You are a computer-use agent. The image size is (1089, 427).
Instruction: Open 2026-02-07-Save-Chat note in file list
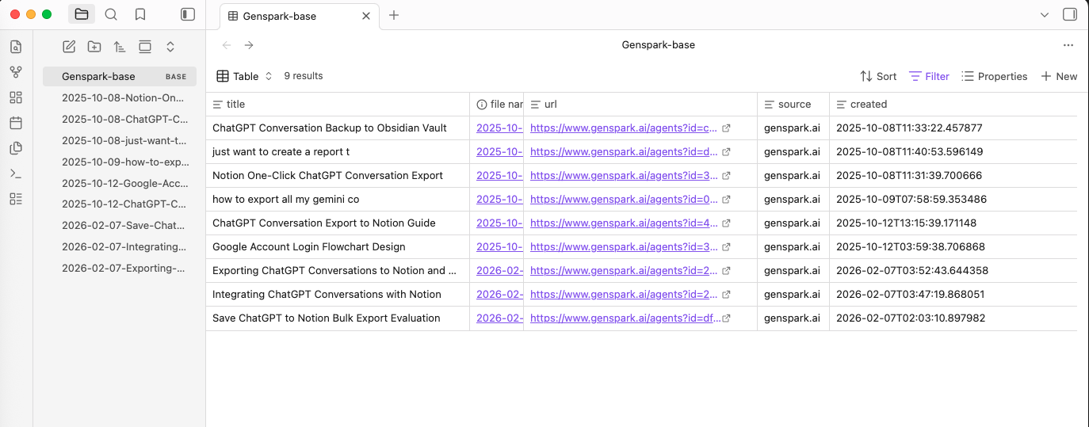click(x=124, y=225)
